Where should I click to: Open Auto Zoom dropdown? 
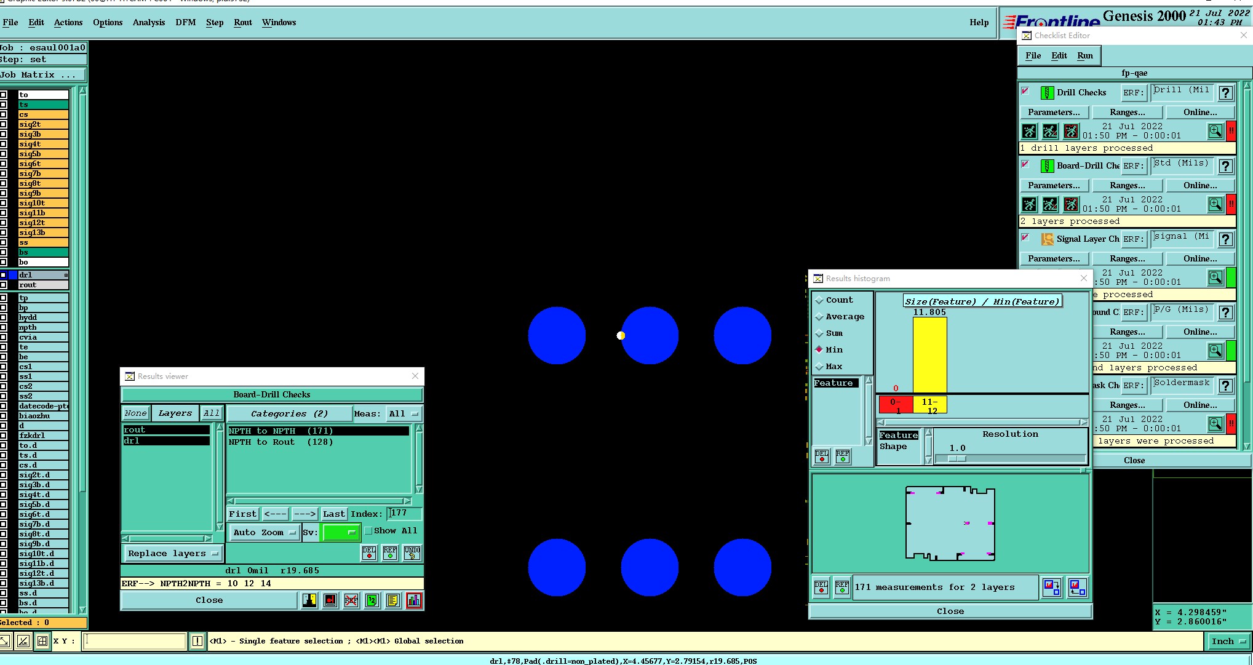[x=265, y=533]
